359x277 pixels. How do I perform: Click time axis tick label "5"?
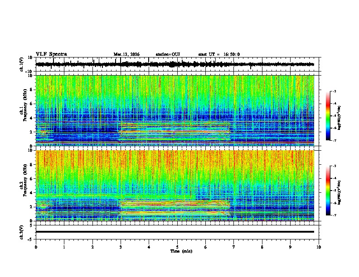pyautogui.click(x=177, y=247)
